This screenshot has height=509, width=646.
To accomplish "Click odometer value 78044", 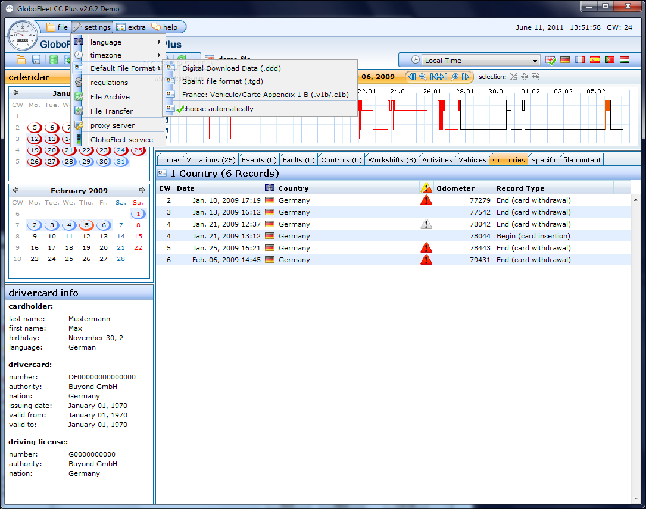I will (480, 236).
